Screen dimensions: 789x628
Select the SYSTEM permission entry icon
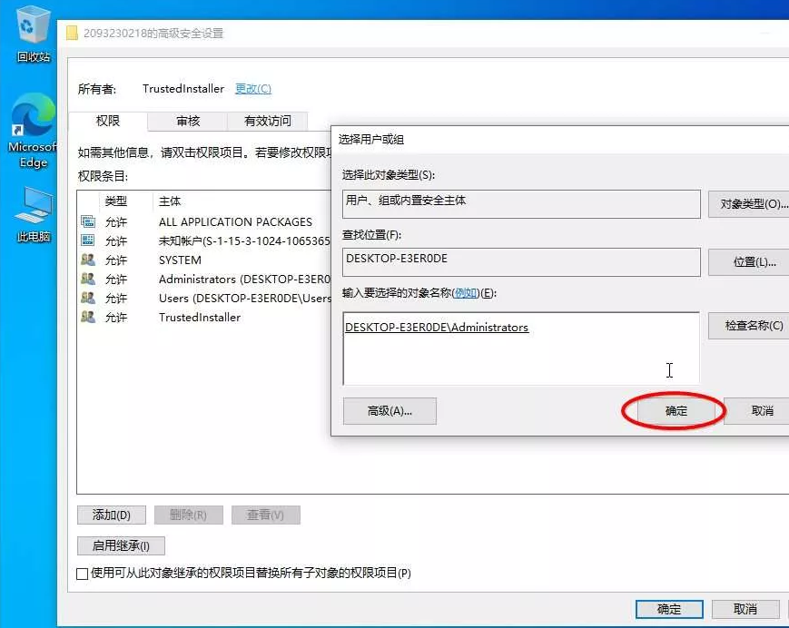click(x=88, y=260)
